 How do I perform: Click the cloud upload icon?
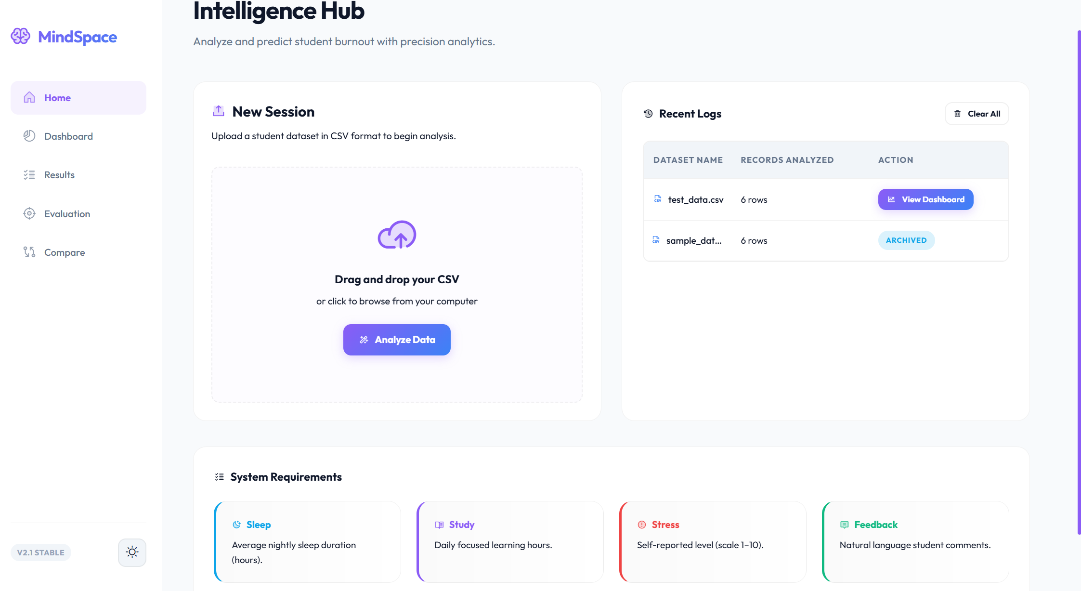(x=397, y=235)
